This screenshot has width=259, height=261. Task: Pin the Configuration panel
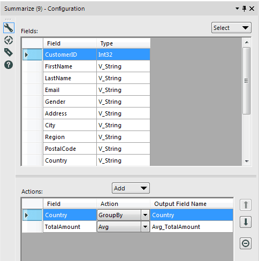[244, 9]
